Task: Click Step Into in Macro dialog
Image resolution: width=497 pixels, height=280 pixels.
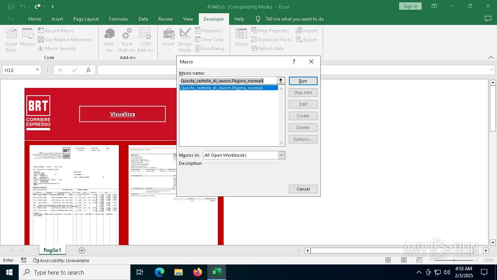Action: 303,93
